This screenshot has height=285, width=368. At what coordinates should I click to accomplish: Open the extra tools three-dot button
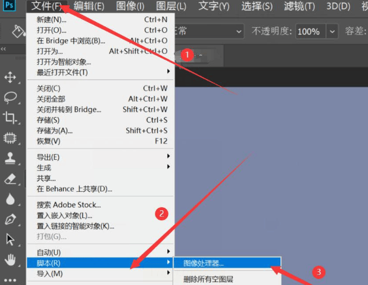coord(10,280)
